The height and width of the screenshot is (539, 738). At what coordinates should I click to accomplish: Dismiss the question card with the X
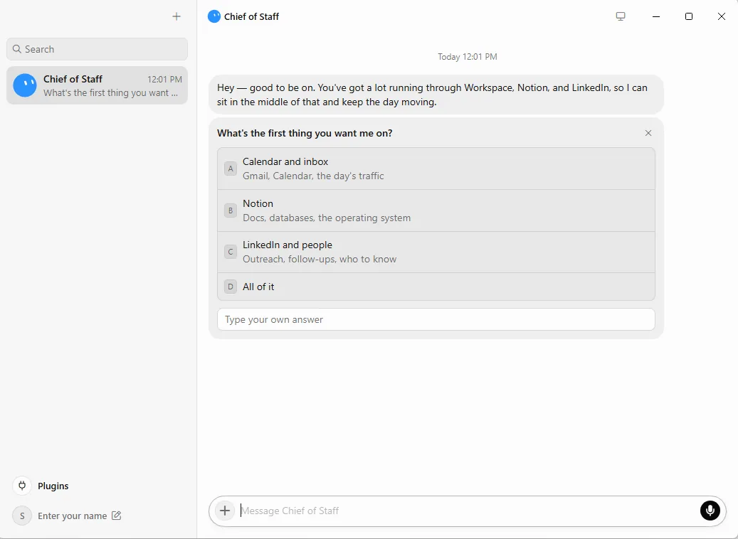click(x=648, y=133)
